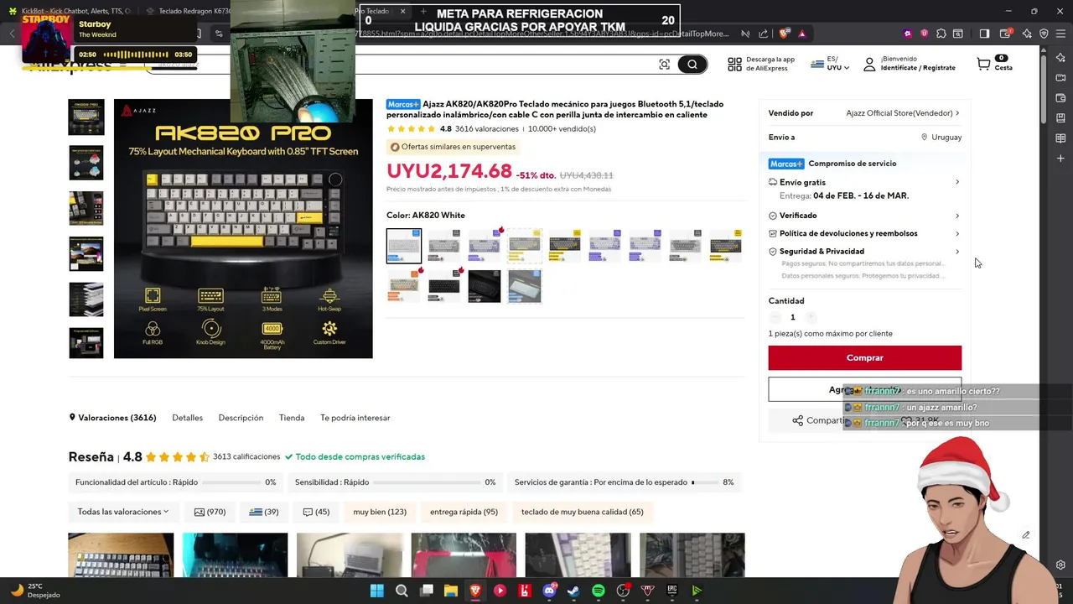Open Ajazz Official Store vendor link
The width and height of the screenshot is (1073, 604).
click(x=902, y=113)
